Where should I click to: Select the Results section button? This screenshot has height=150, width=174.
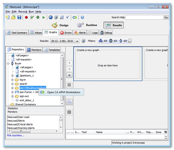click(x=114, y=25)
